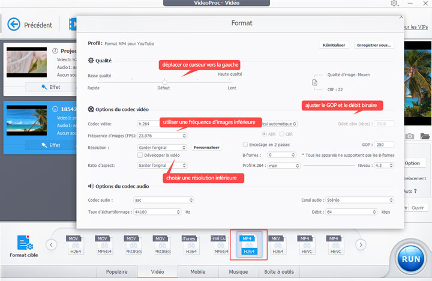Expand the Codec audio aac dropdown
Screen dimensions: 432x281
(164, 200)
